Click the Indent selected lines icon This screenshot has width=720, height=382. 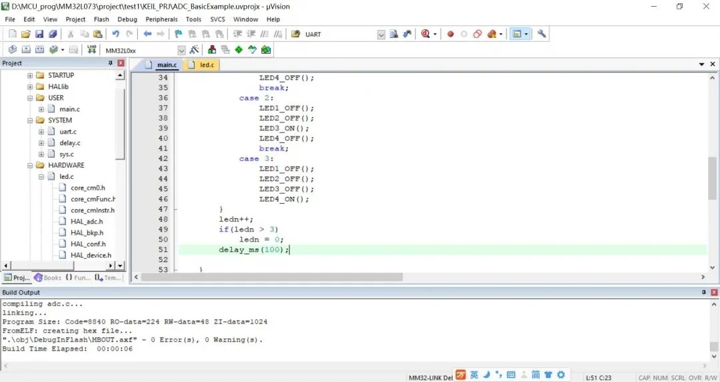[x=237, y=34]
